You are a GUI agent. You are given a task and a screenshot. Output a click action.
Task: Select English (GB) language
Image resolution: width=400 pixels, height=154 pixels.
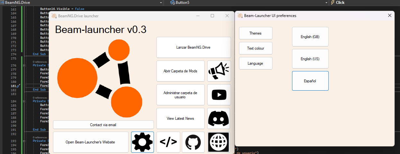310,37
